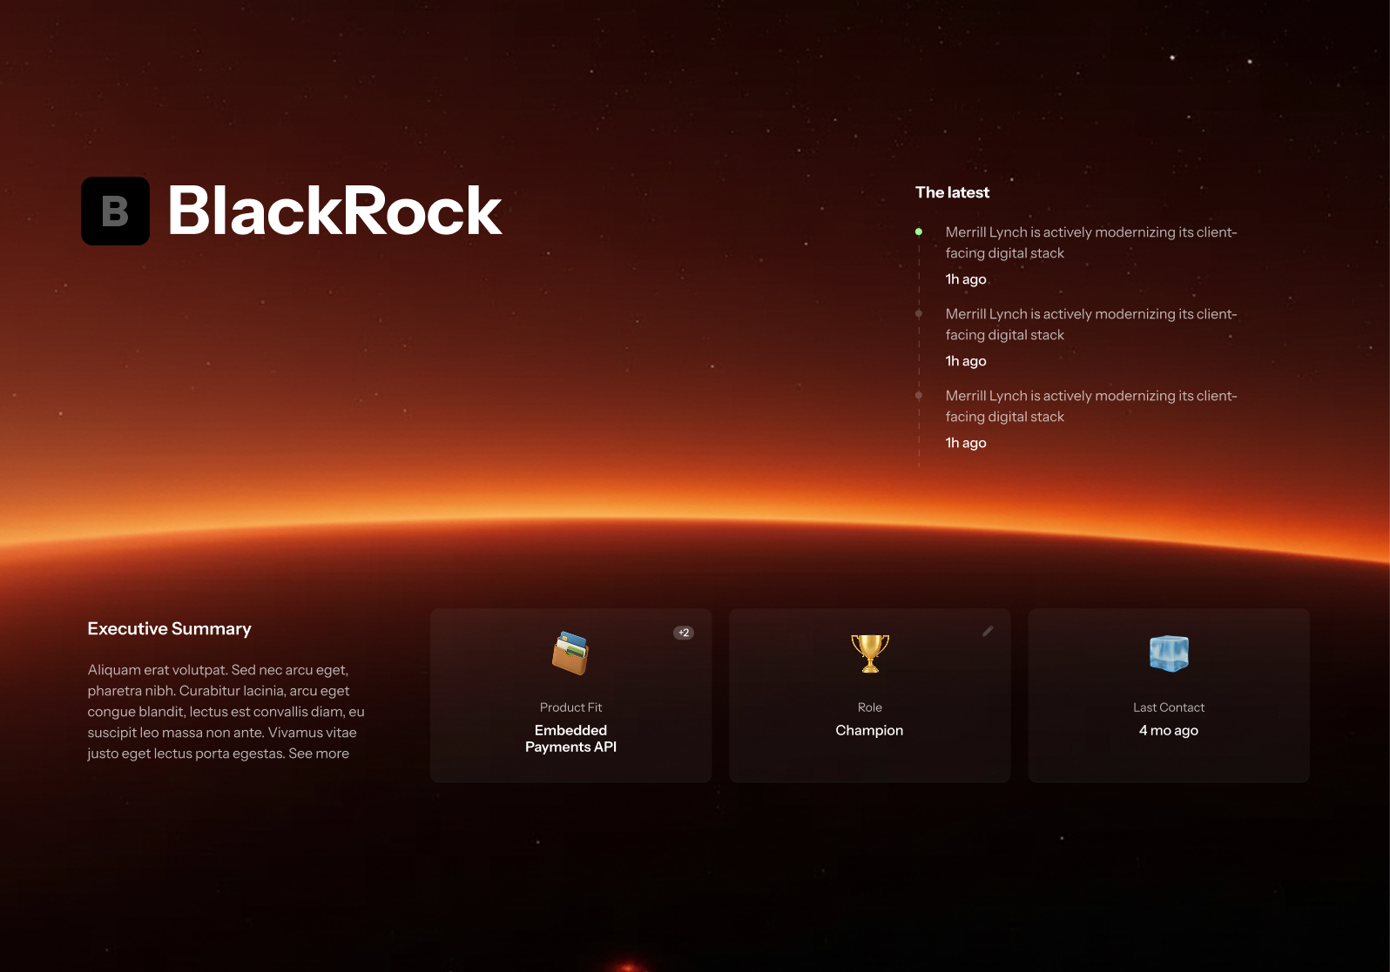The height and width of the screenshot is (972, 1390).
Task: Select the "Embedded Payments API" value
Action: pos(570,739)
